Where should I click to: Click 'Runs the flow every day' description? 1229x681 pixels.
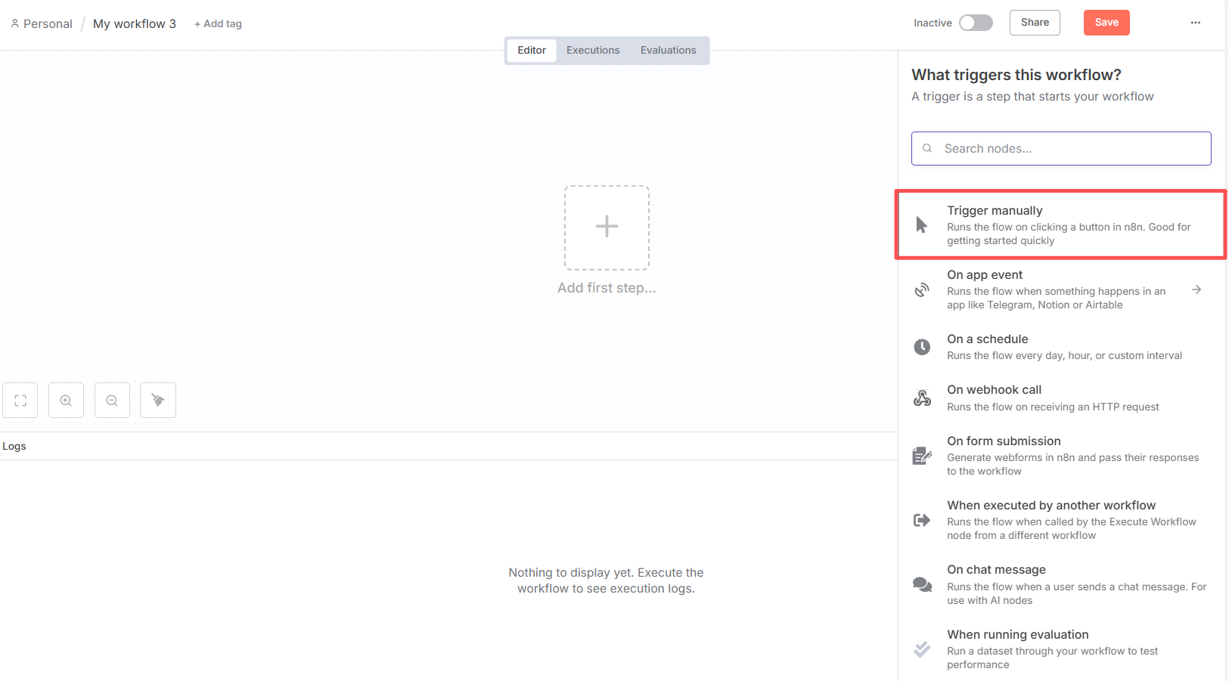click(1064, 355)
